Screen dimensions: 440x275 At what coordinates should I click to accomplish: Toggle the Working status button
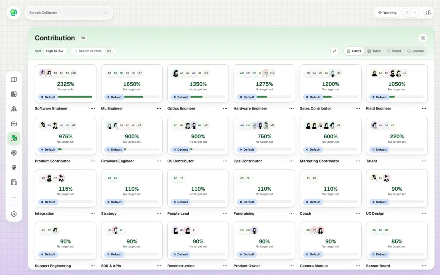click(x=387, y=13)
